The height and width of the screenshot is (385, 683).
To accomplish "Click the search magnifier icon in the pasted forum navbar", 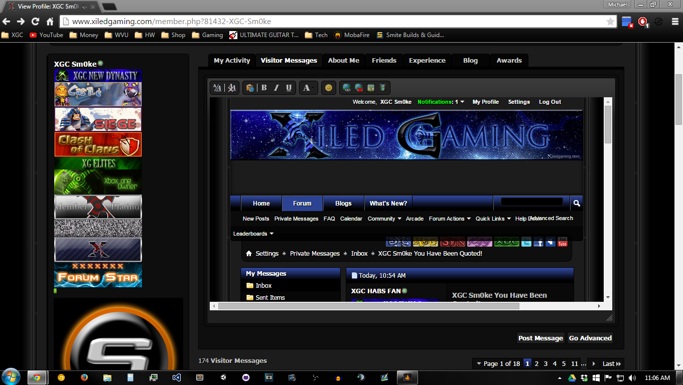I will click(x=577, y=203).
